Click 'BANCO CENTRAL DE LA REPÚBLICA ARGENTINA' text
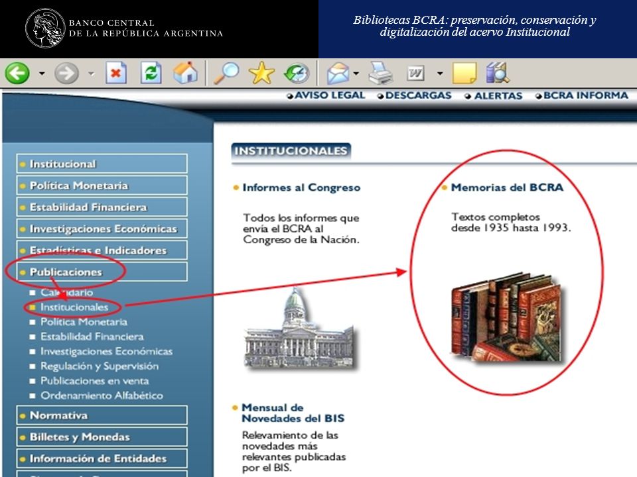Screen dimensions: 637x477 pyautogui.click(x=146, y=28)
